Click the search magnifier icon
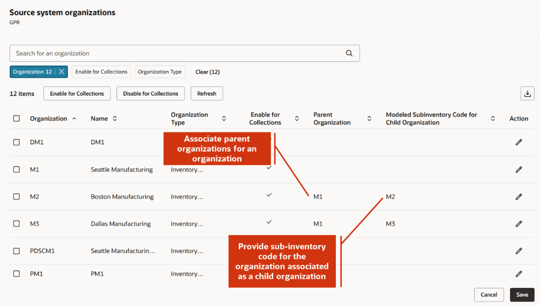This screenshot has height=305, width=540. pos(349,53)
